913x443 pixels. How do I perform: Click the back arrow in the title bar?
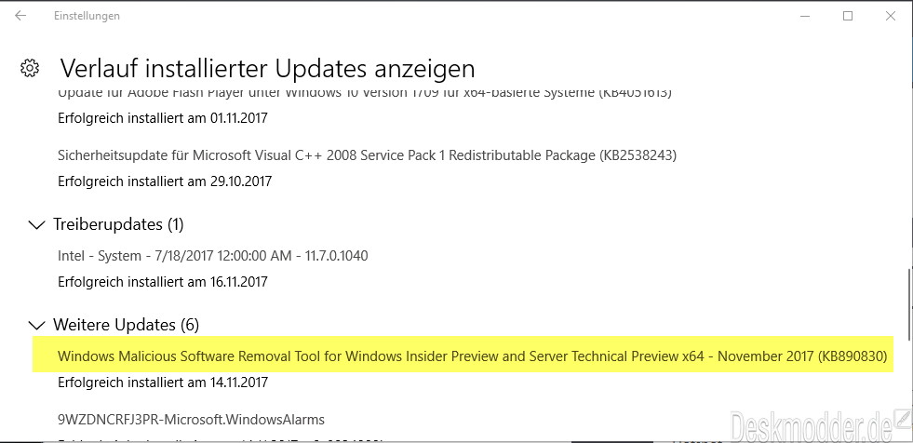[x=21, y=17]
